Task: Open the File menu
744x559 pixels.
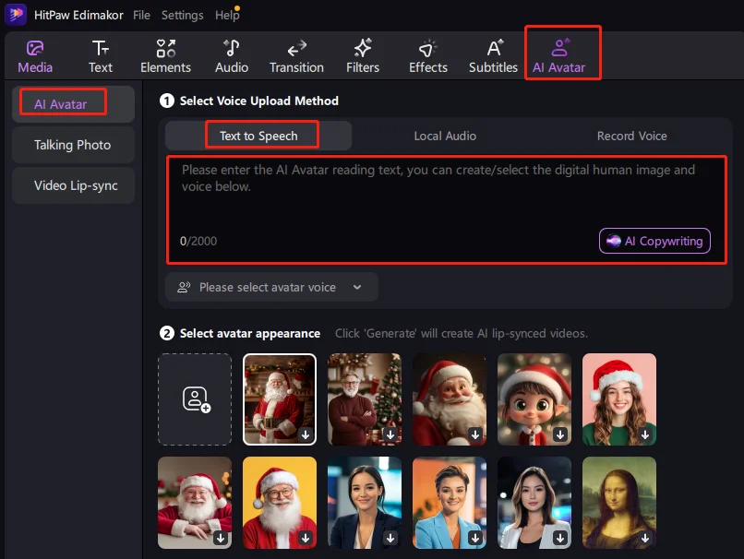Action: [x=141, y=16]
